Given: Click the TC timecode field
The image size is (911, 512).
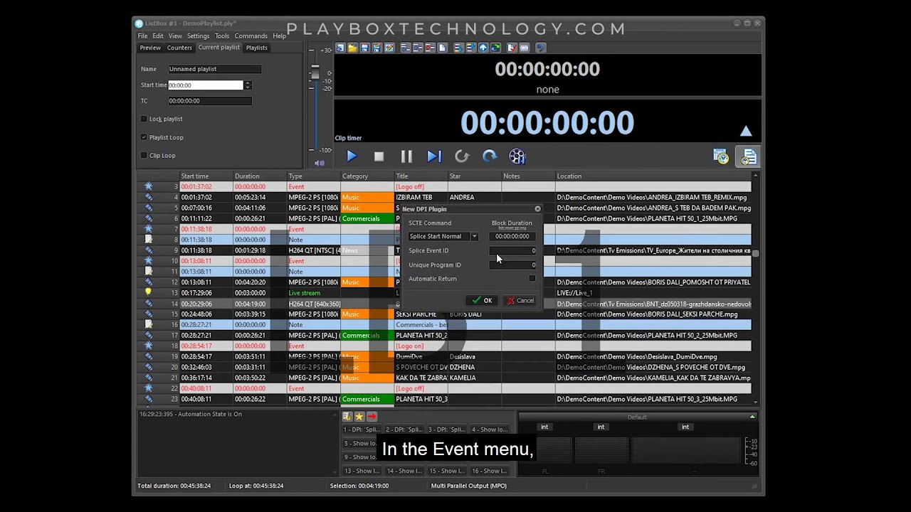Looking at the screenshot, I should pos(209,101).
